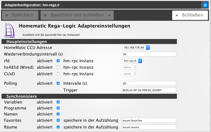Toggle Favorites aktiviert checkbox

pos(58,120)
